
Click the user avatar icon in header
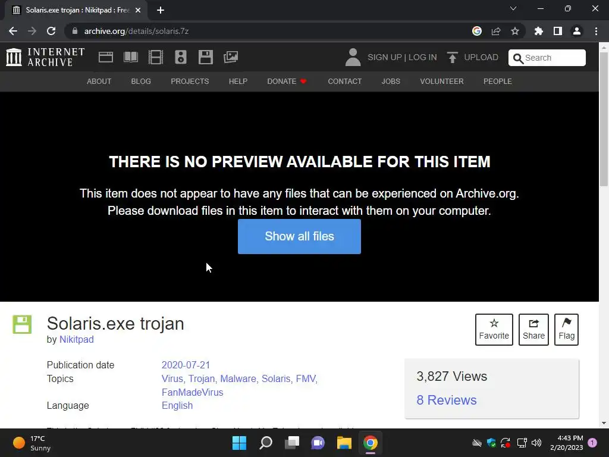(x=353, y=57)
